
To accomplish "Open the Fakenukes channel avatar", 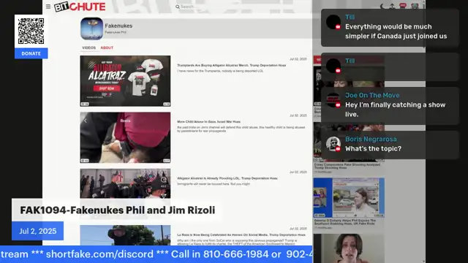I will click(91, 28).
